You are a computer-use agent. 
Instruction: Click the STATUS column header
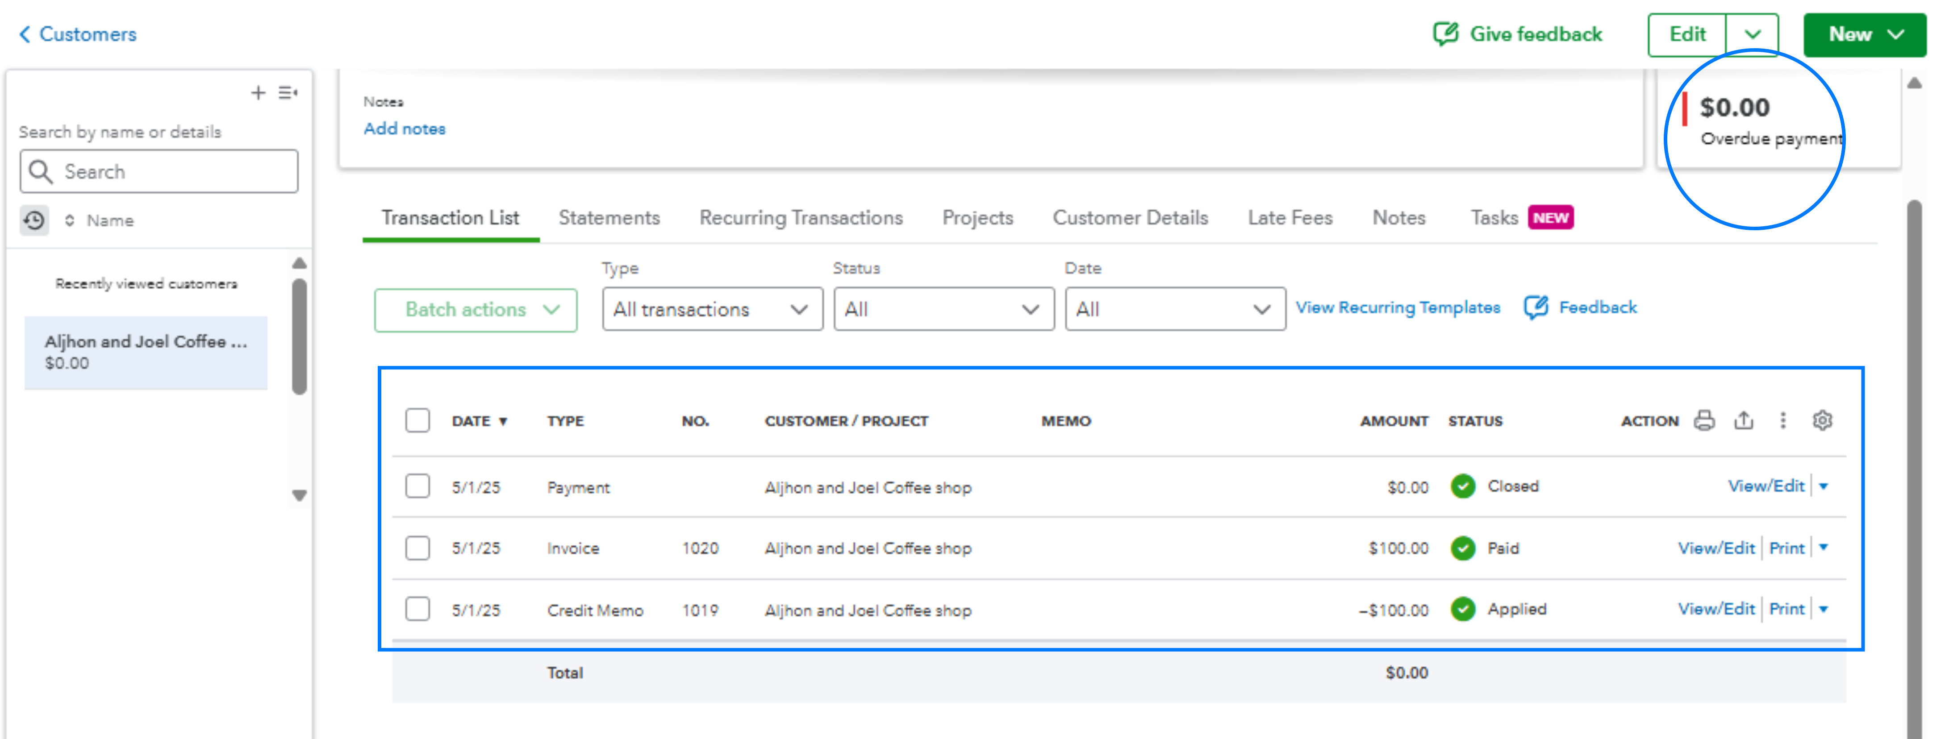coord(1475,421)
